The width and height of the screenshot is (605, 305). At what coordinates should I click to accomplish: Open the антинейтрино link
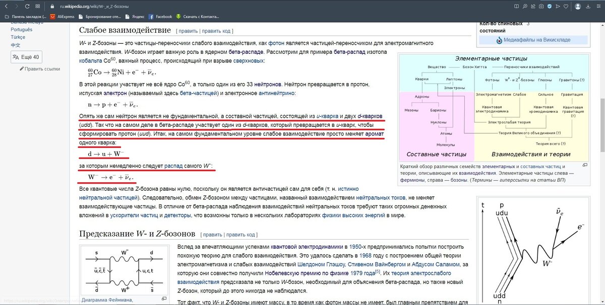(277, 93)
